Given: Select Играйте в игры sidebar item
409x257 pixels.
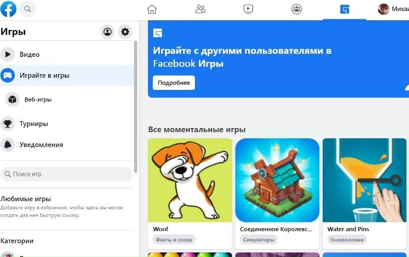Looking at the screenshot, I should (67, 76).
